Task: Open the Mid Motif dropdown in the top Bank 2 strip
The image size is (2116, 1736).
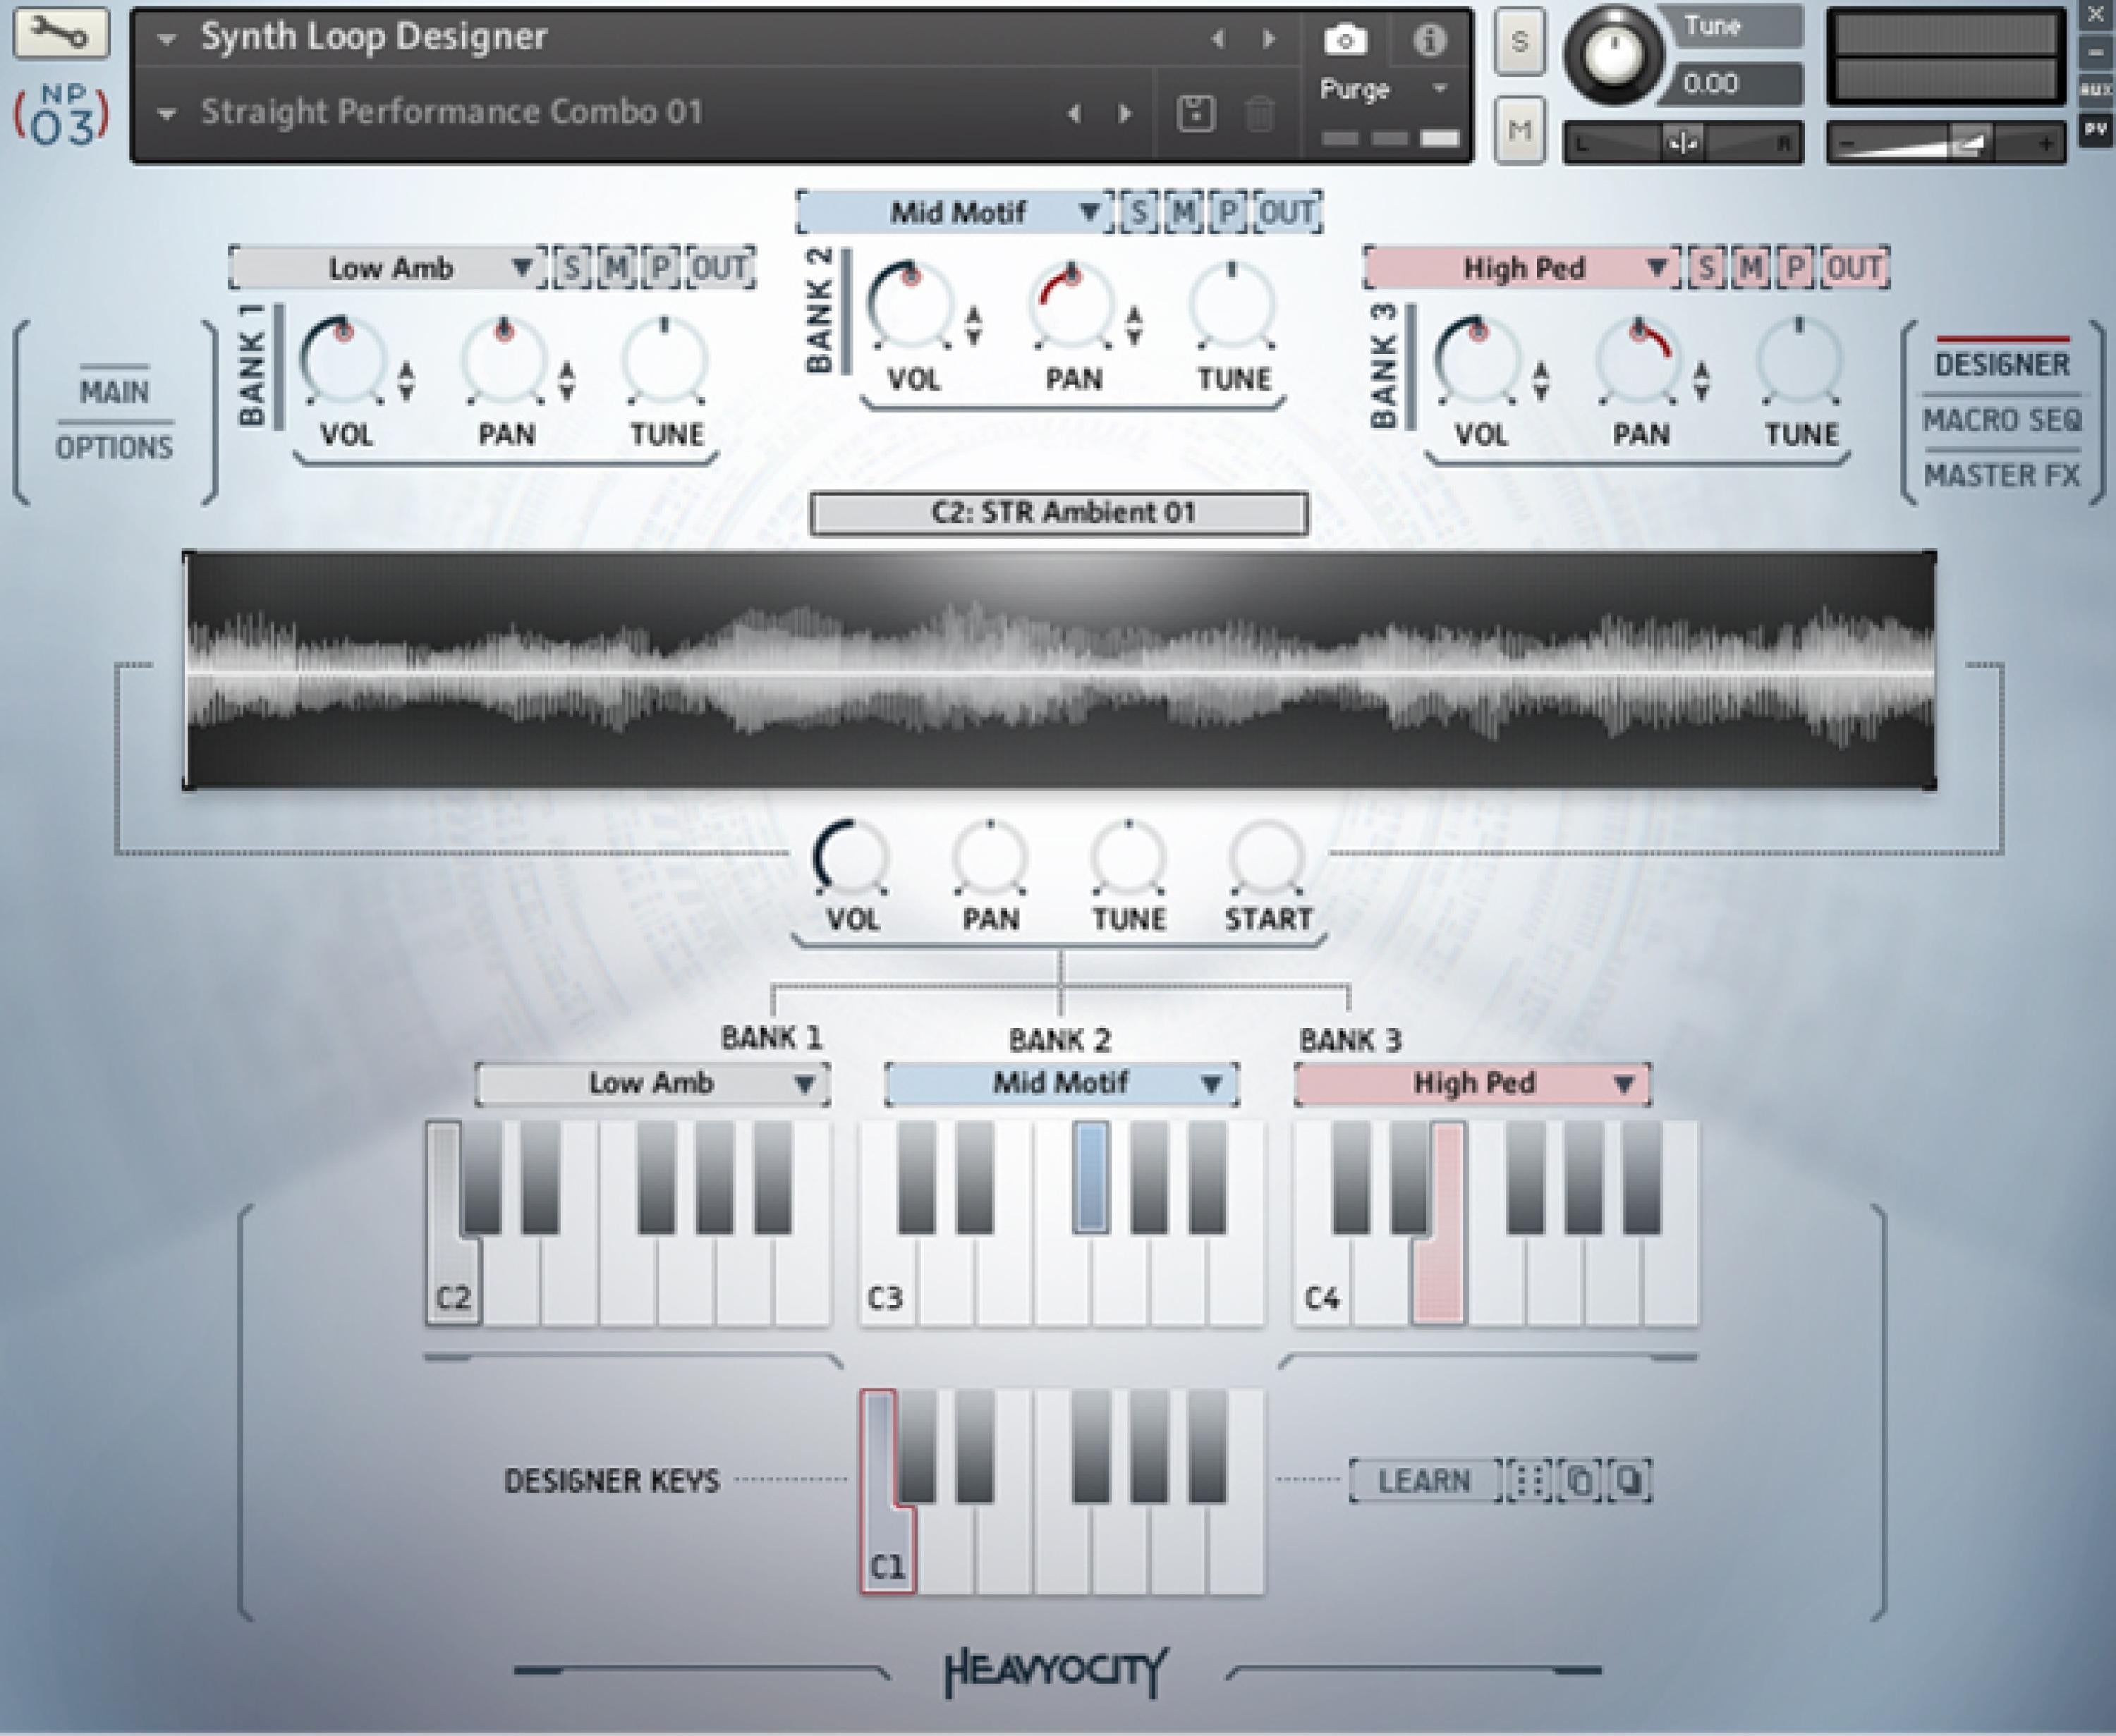Action: point(956,212)
